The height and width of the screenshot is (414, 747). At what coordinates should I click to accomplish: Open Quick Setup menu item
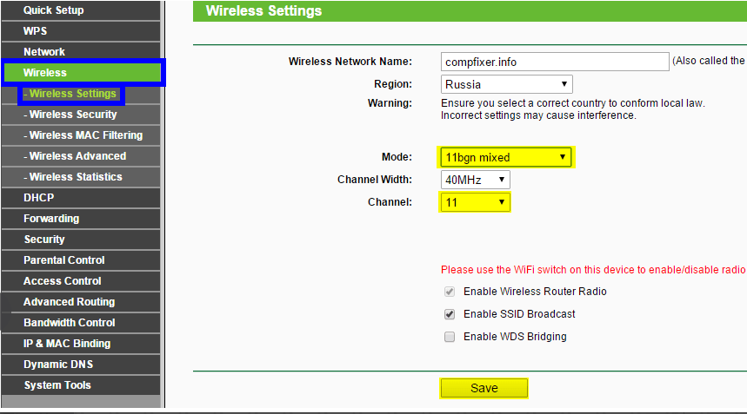tap(54, 10)
